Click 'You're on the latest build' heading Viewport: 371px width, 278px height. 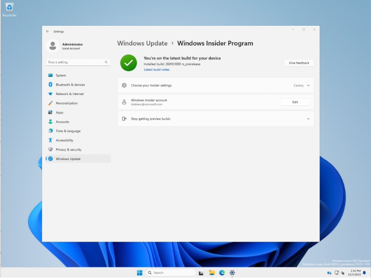tap(182, 58)
